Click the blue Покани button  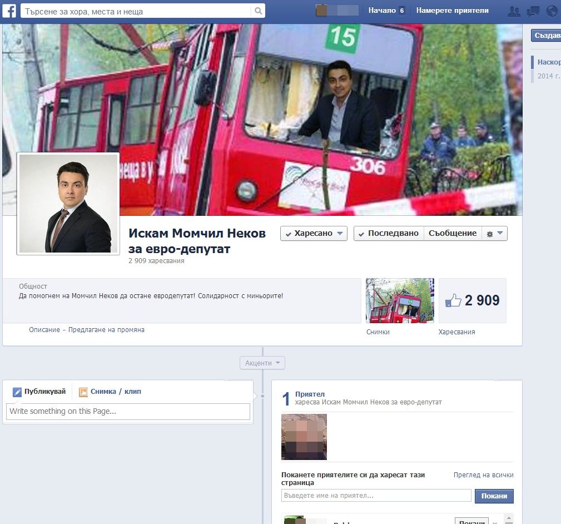(x=494, y=496)
